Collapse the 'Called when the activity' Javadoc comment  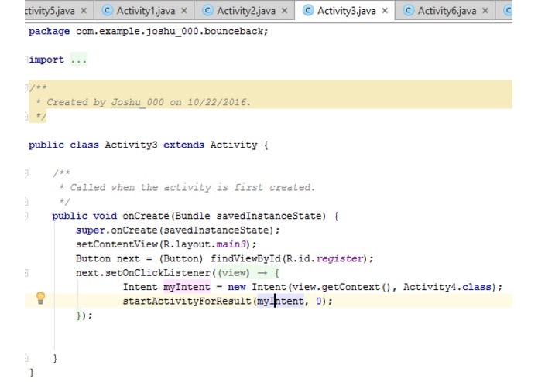tap(26, 173)
